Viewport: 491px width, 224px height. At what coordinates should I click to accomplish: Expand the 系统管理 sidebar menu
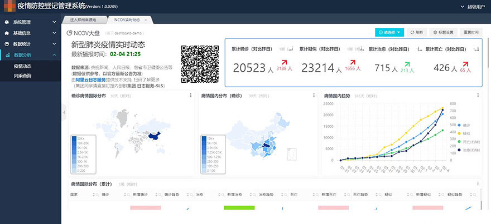(x=54, y=22)
